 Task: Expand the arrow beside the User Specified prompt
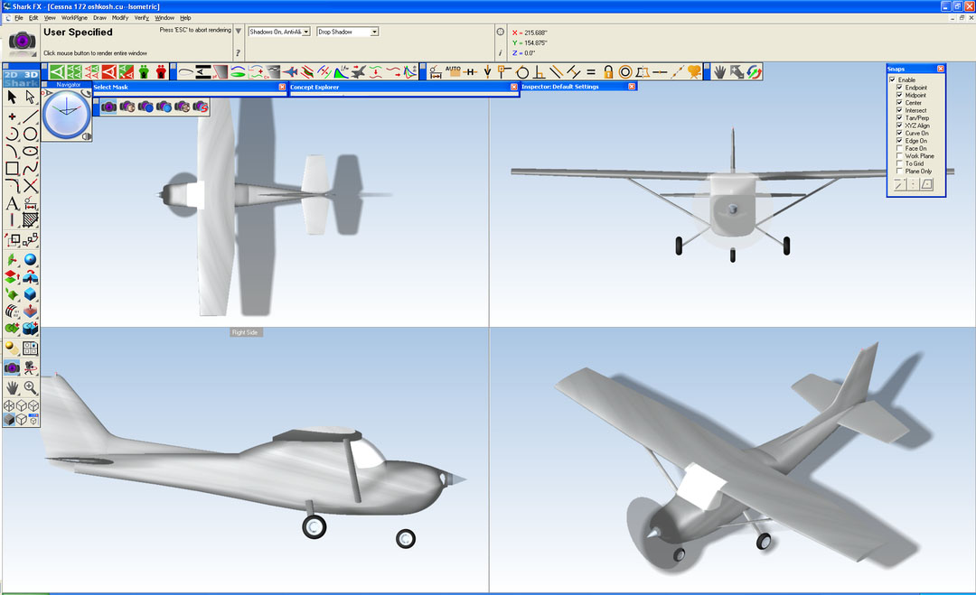pos(238,31)
